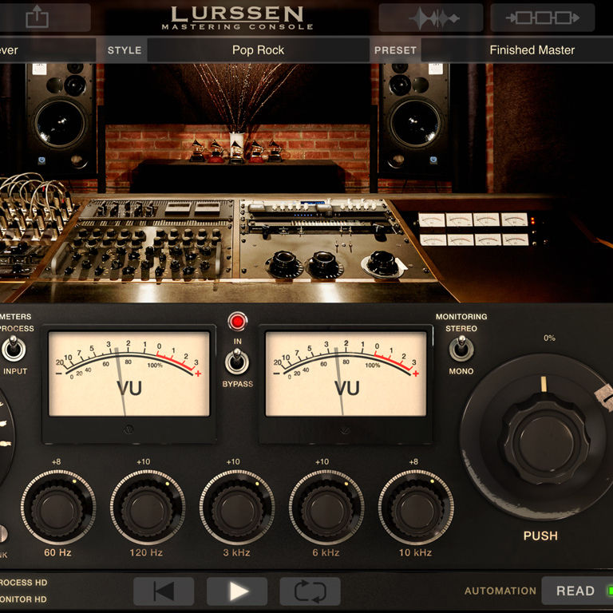Click the small VU meter bank in studio

(474, 230)
